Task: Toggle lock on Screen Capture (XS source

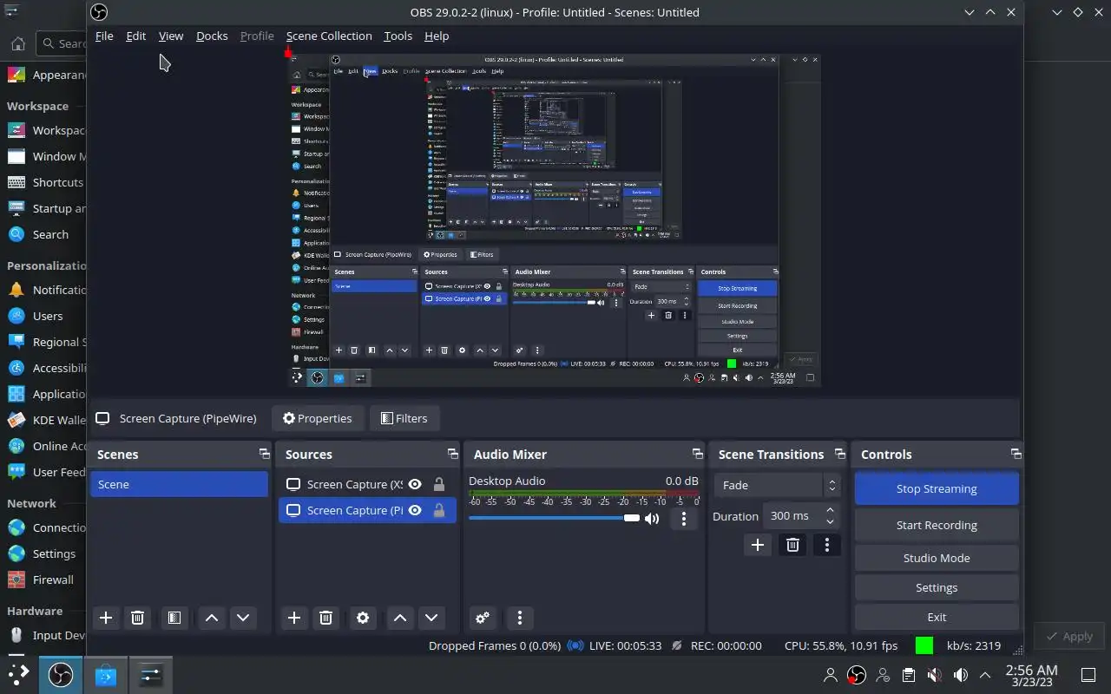Action: (439, 484)
